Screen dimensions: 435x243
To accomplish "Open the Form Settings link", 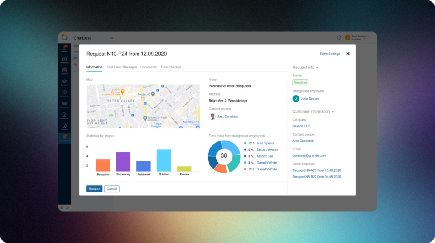I will (x=330, y=54).
